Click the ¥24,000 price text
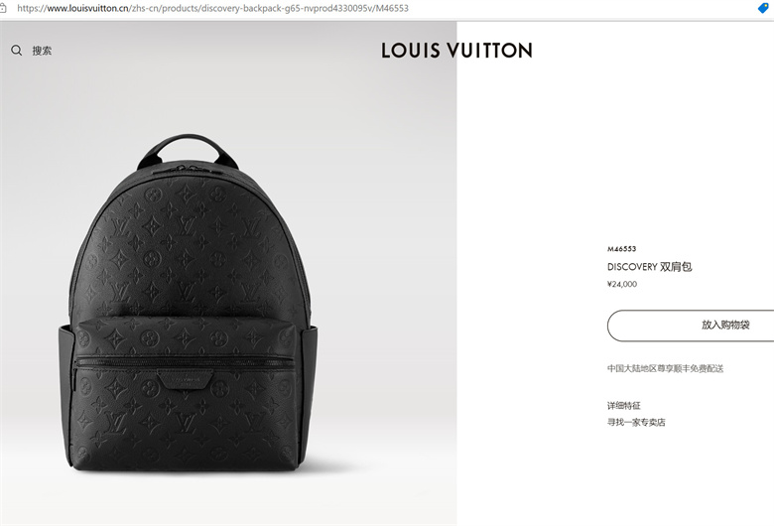The width and height of the screenshot is (774, 526). (622, 284)
